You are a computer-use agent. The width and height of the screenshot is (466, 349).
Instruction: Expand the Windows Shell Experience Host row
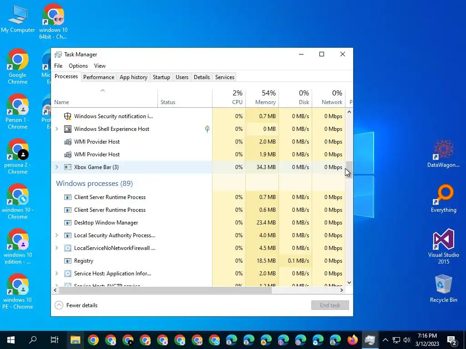point(57,129)
